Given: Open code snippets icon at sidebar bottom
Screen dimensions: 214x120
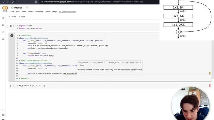Looking at the screenshot, I should 3,110.
